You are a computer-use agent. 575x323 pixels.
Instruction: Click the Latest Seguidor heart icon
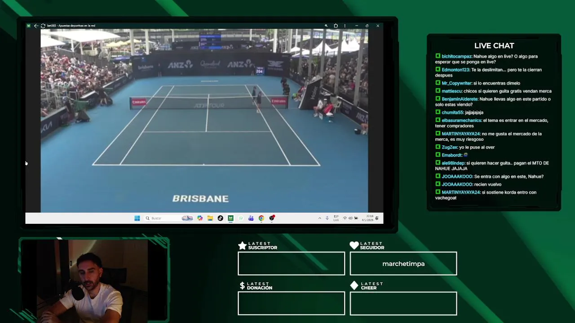coord(354,245)
